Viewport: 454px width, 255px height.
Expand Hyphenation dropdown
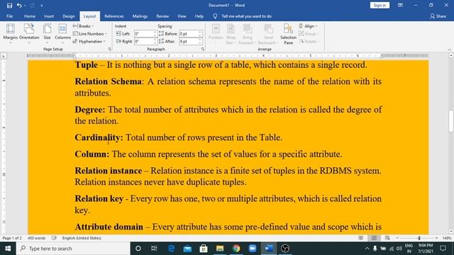click(89, 41)
